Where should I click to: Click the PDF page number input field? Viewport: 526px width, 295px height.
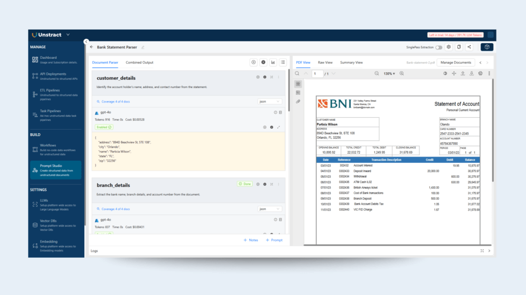[x=317, y=74]
